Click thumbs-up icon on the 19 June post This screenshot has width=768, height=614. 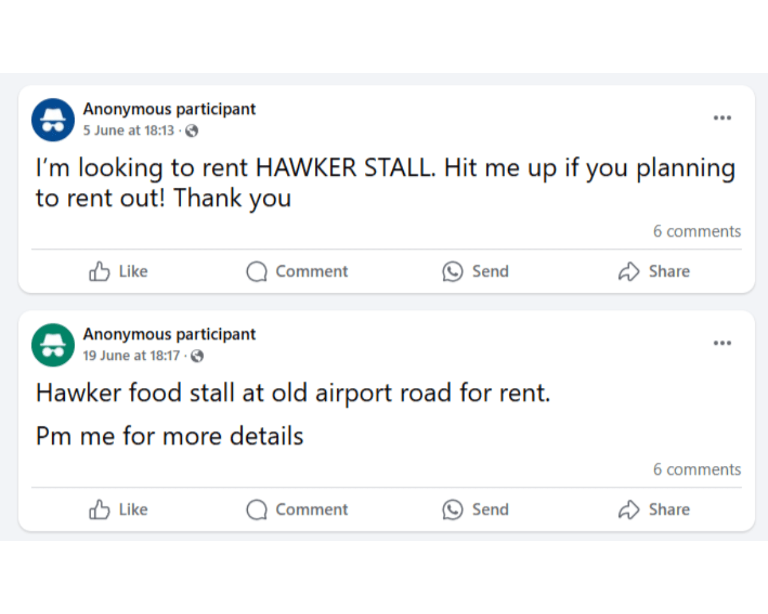pyautogui.click(x=99, y=510)
